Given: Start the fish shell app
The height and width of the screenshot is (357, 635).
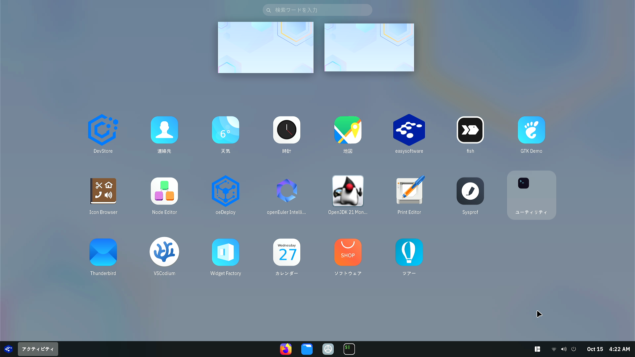Looking at the screenshot, I should coord(470,130).
